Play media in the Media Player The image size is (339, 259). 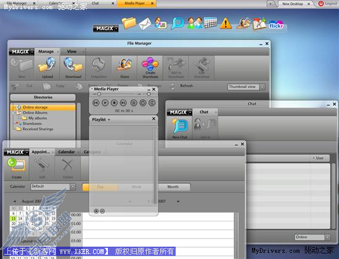click(105, 103)
